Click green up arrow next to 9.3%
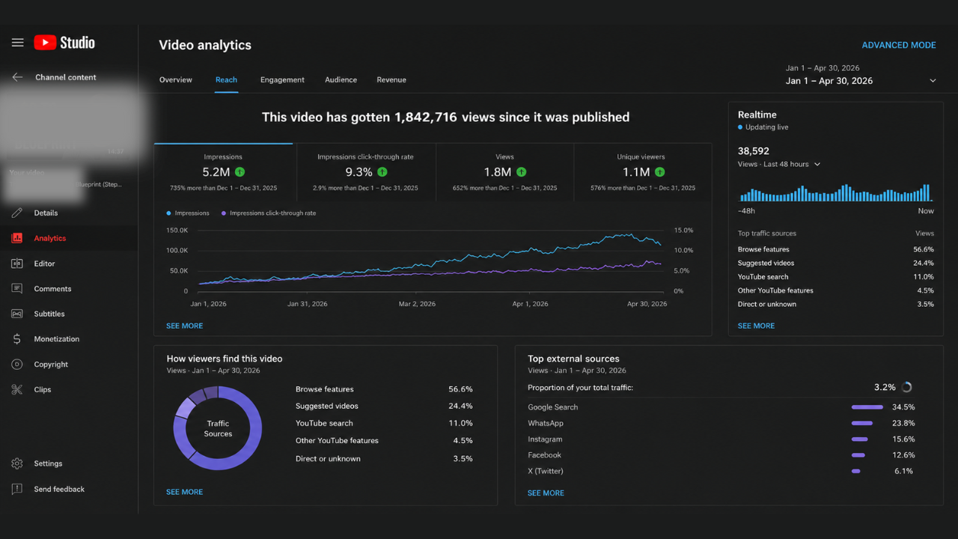Image resolution: width=958 pixels, height=539 pixels. (x=382, y=172)
